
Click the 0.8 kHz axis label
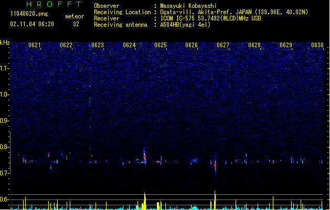(4, 147)
